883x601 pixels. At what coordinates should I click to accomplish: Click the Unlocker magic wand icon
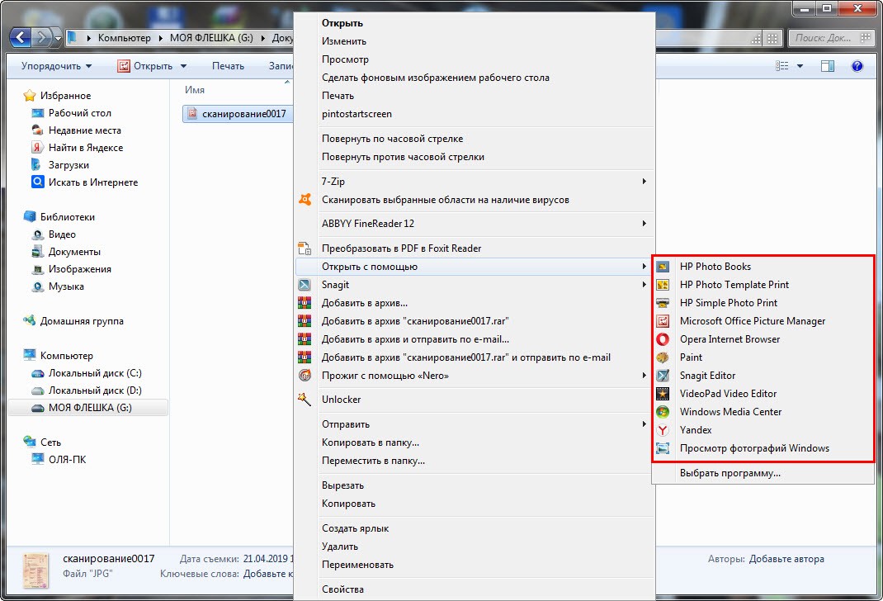305,400
